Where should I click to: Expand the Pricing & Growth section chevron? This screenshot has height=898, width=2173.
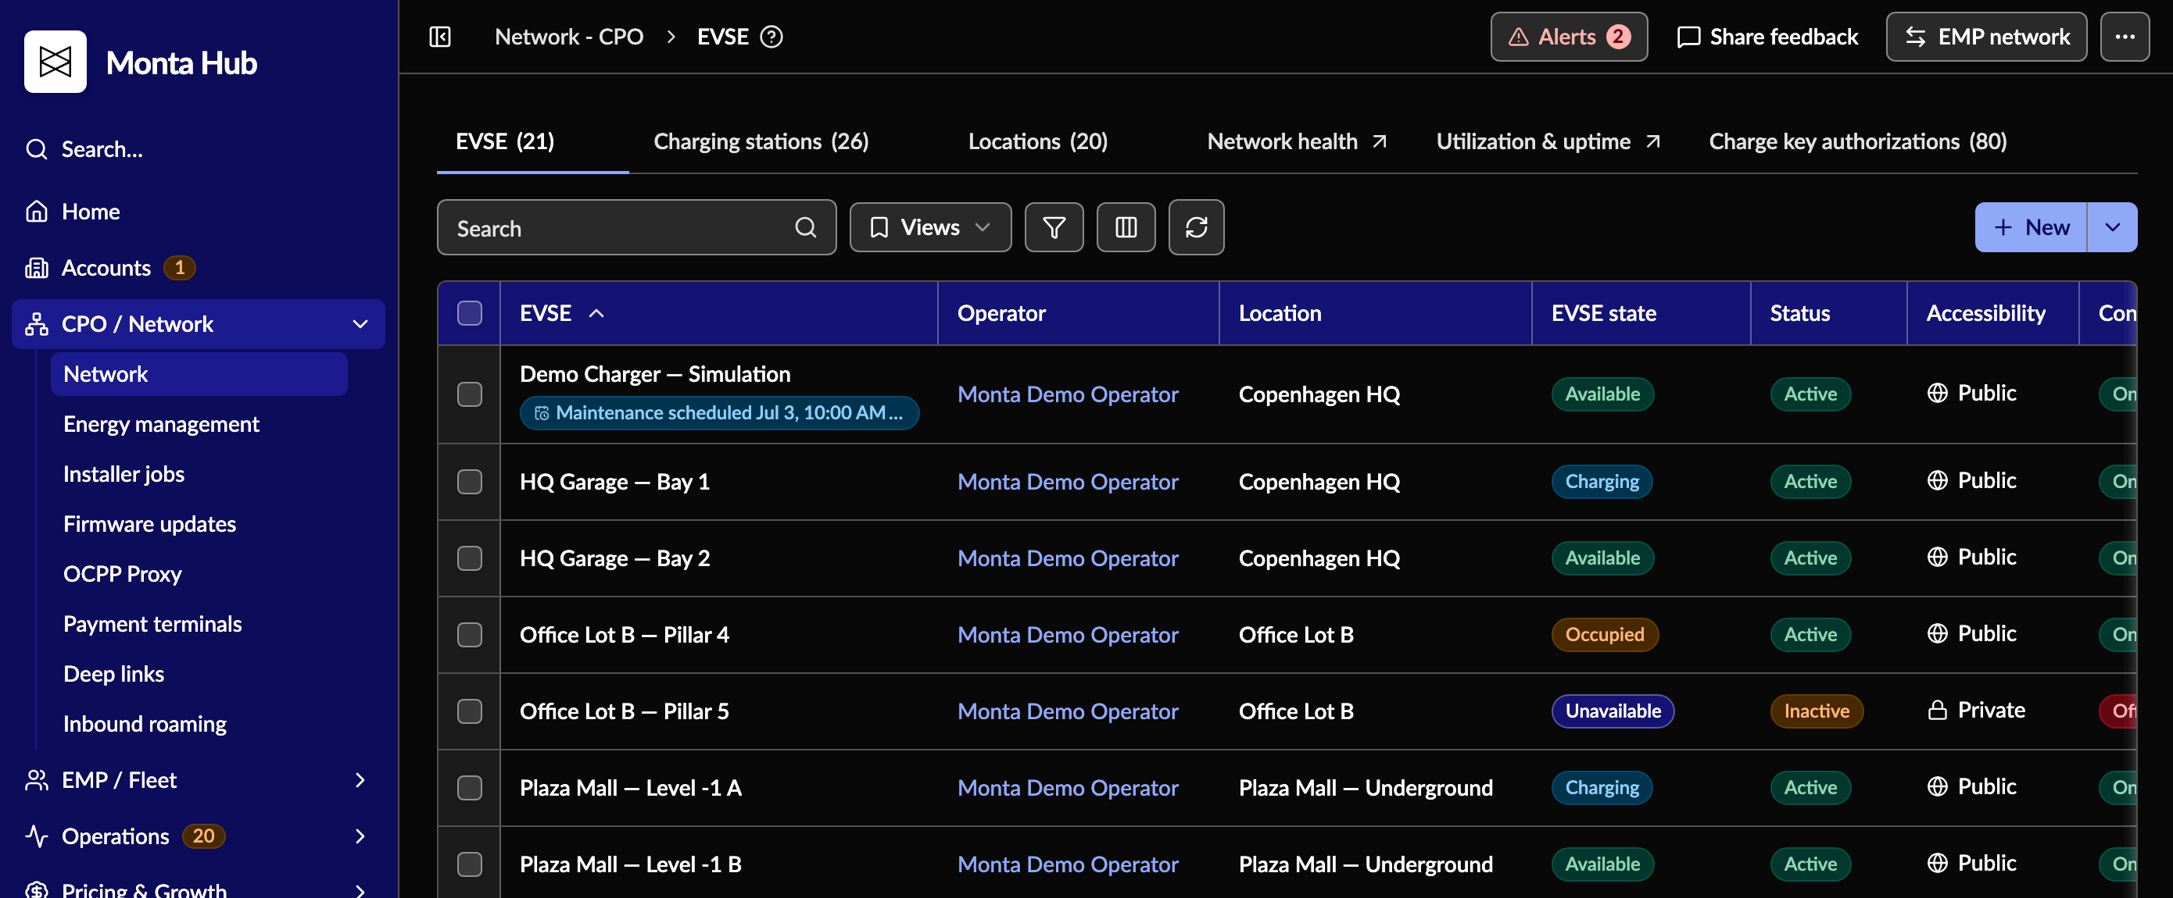[360, 889]
